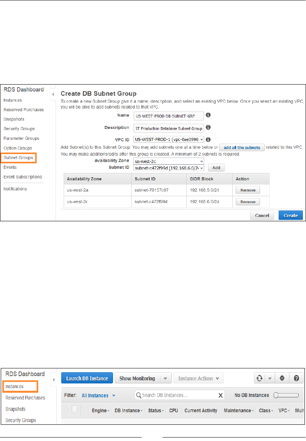Click the Cancel button
Screen dimensions: 306x441
tap(262, 215)
